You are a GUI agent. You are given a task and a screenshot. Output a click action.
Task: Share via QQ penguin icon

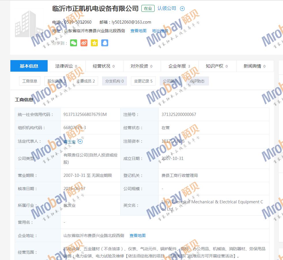105,43
